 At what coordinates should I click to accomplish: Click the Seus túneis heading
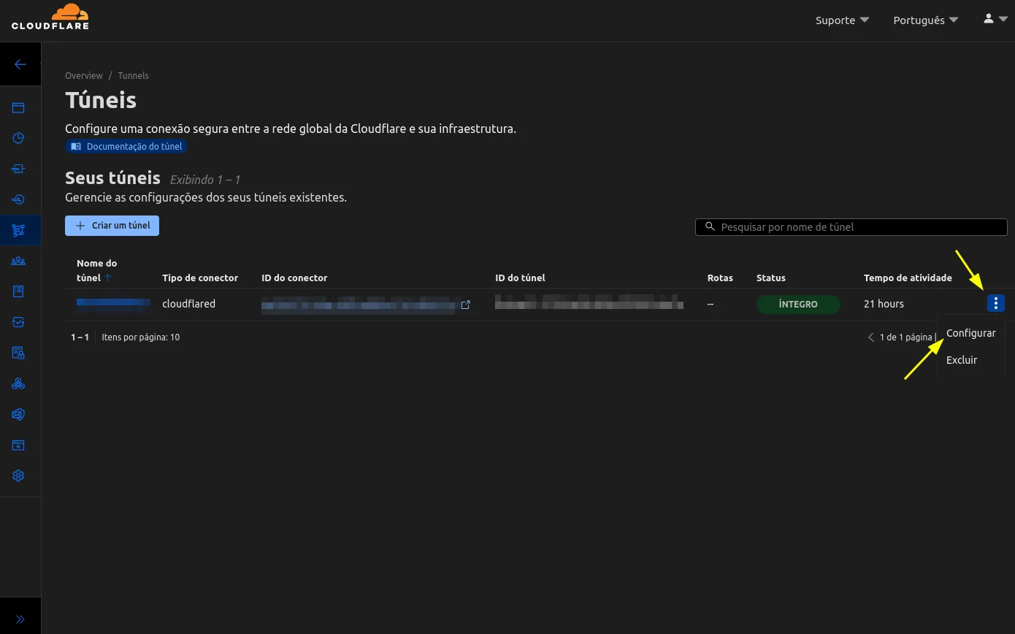tap(112, 178)
